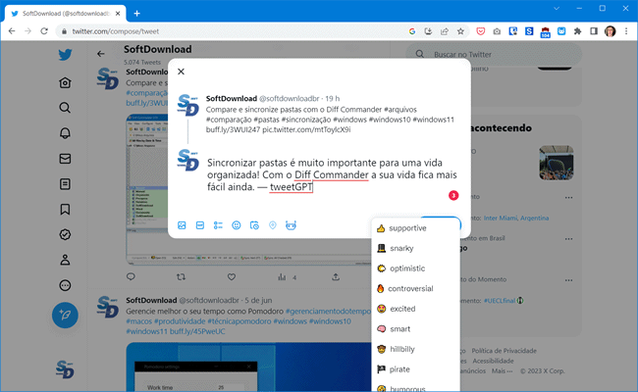Click the reply text field in composer
Viewport: 638px width, 392px height.
332,174
